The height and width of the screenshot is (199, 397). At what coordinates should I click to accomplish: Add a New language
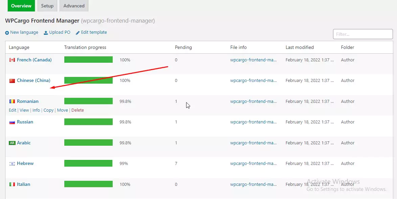click(x=22, y=32)
